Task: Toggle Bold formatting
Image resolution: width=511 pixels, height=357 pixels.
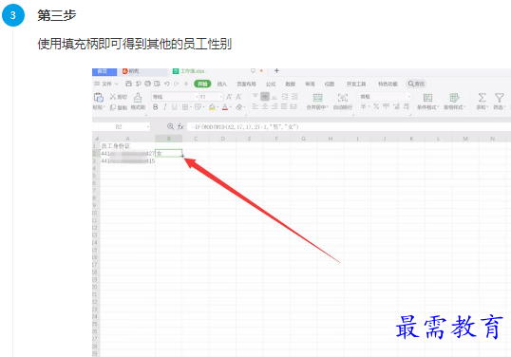Action: point(156,107)
